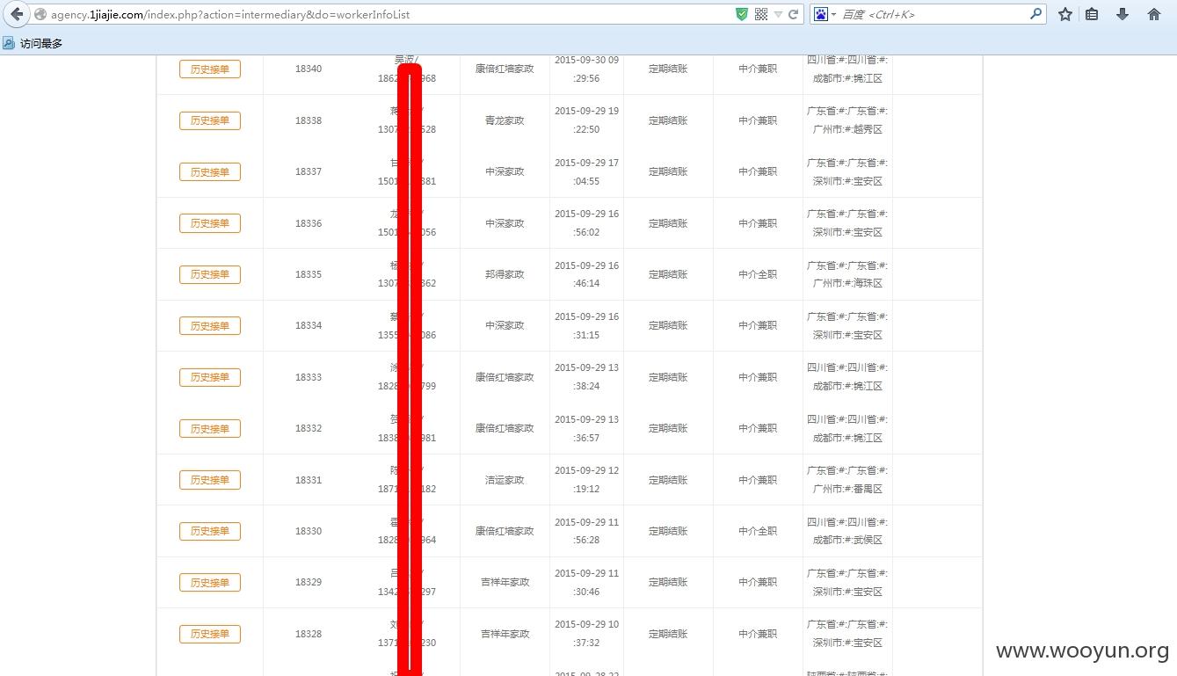Open 历史接单 for worker 18336
Screen dimensions: 1177x676
pyautogui.click(x=210, y=223)
